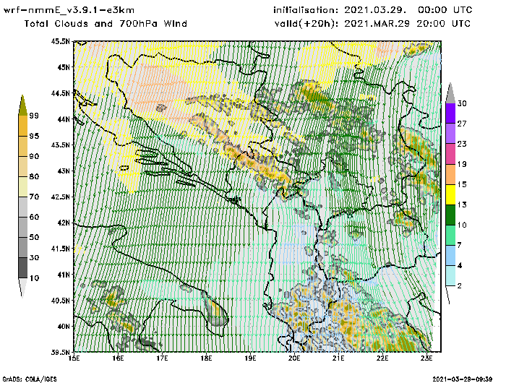This screenshot has height=383, width=506.
Task: Click the '23E' longitude axis label
Action: [x=426, y=358]
